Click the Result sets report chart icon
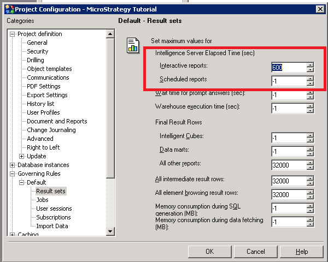This screenshot has width=328, height=262. point(133,45)
